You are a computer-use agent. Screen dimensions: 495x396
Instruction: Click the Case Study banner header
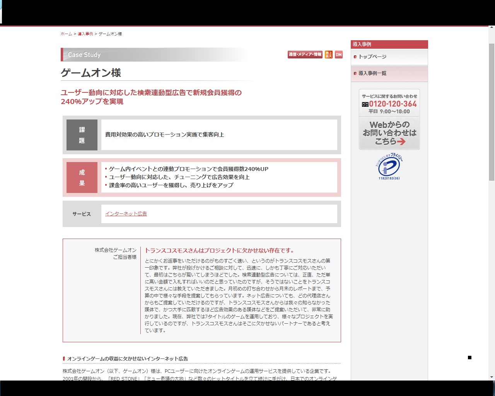tap(154, 55)
